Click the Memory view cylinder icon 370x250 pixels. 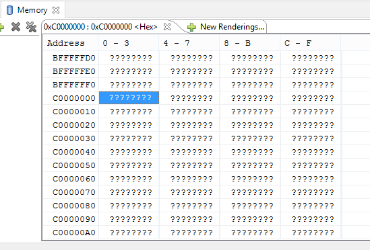(9, 10)
